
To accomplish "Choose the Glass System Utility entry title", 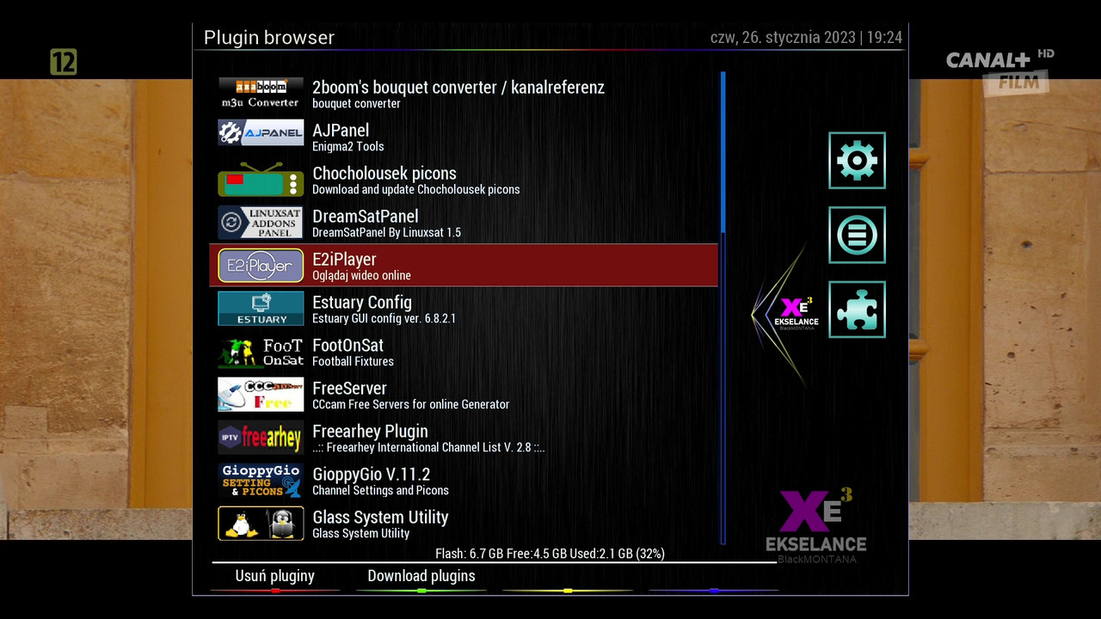I will pos(380,517).
